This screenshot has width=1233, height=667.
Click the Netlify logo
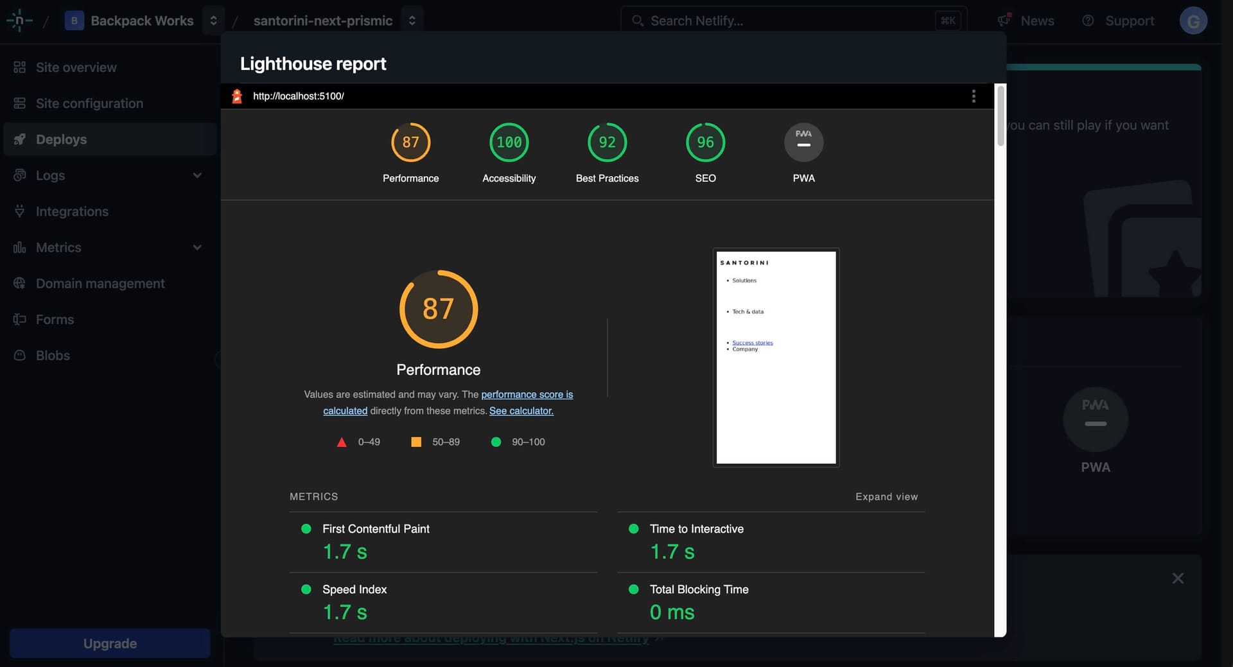(x=20, y=20)
